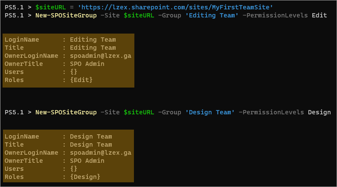Click OwnerTitle SPO Admin in first block
Screen dimensions: 337x187
[54, 64]
